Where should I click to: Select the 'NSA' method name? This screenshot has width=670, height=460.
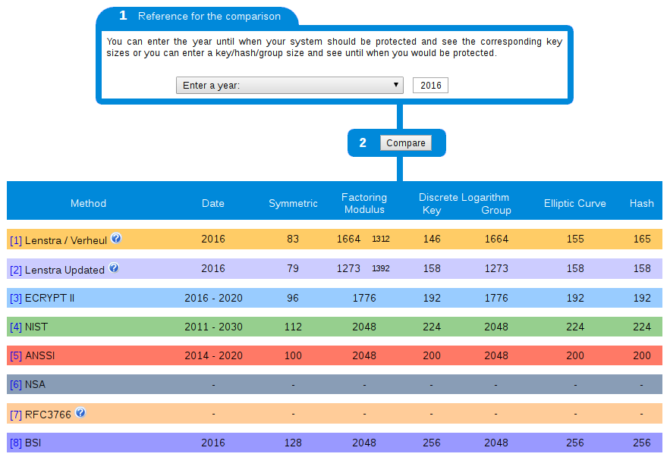35,384
